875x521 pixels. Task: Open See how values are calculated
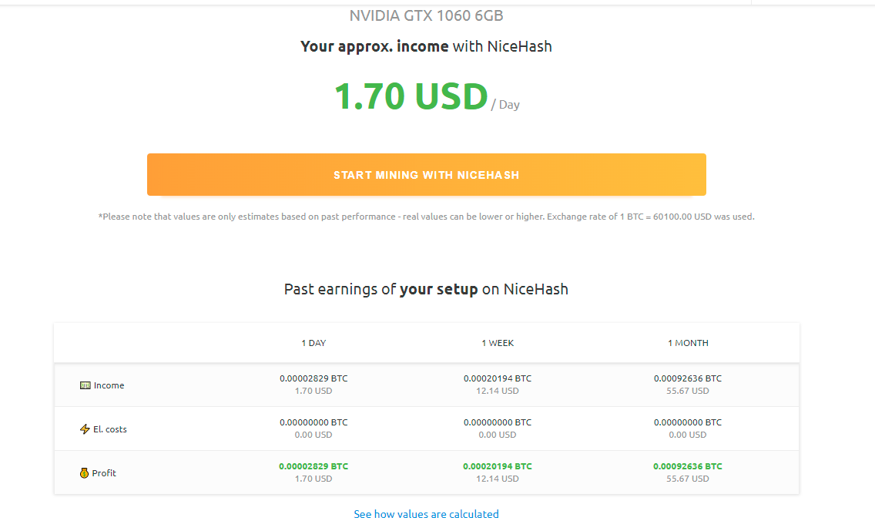(426, 513)
